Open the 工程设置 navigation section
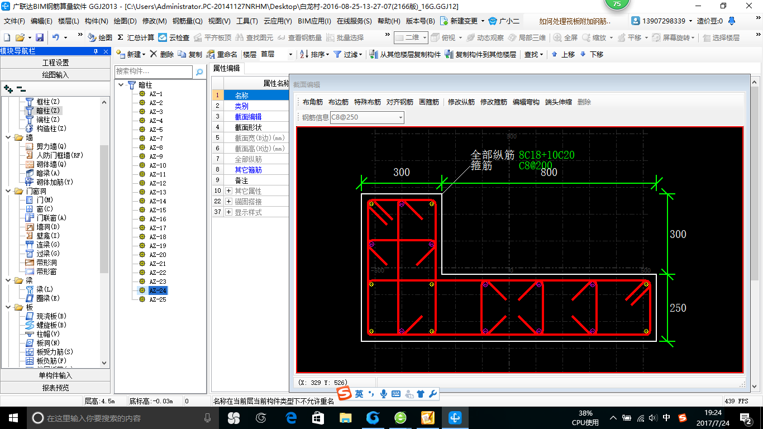 pos(55,63)
